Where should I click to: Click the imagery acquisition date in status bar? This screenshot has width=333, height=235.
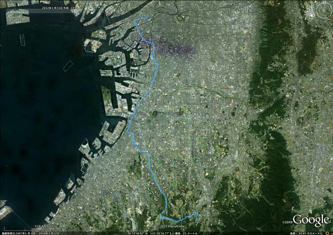click(x=30, y=233)
